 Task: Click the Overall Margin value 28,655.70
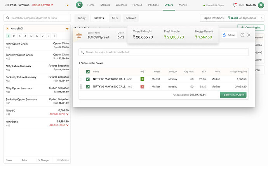click(x=143, y=37)
